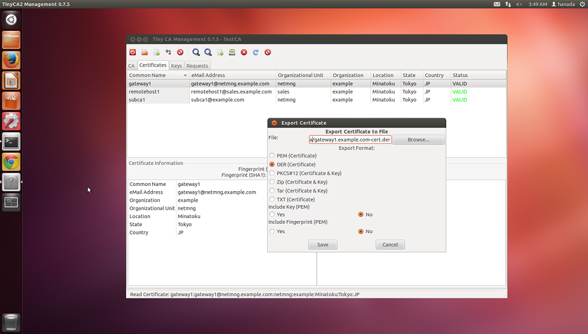This screenshot has height=334, width=588.
Task: Select PEM (Certificate) export format
Action: (272, 156)
